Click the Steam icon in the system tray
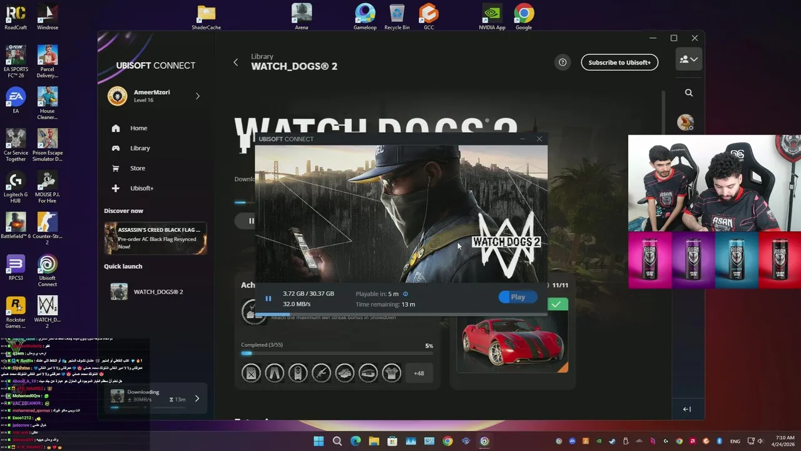Viewport: 801px width, 451px height. coord(612,441)
